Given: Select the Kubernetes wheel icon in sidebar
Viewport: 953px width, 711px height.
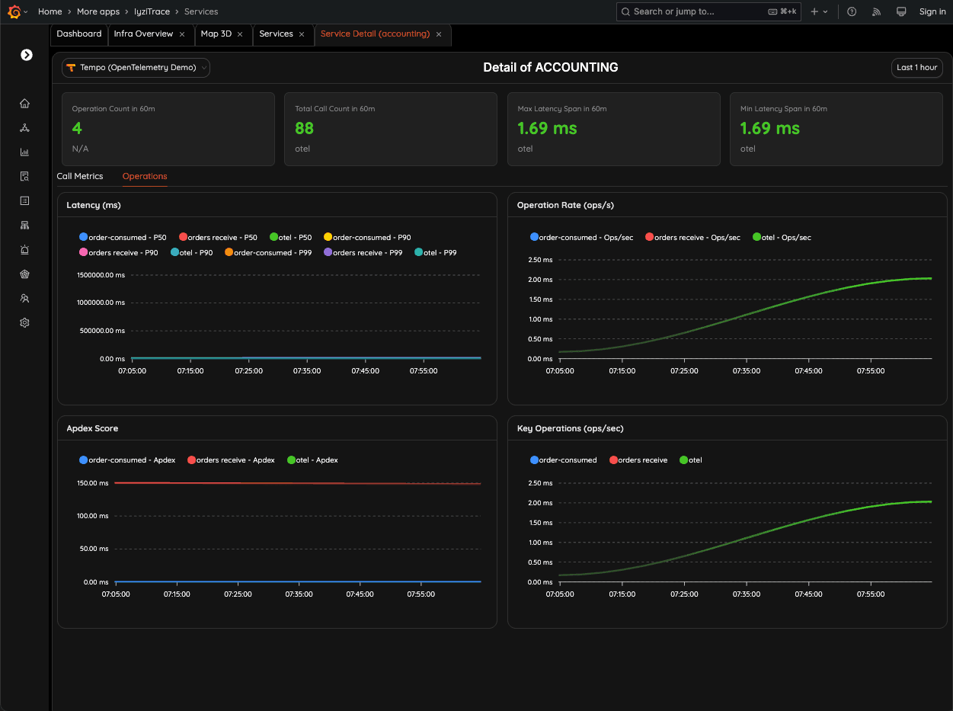Looking at the screenshot, I should click(24, 274).
